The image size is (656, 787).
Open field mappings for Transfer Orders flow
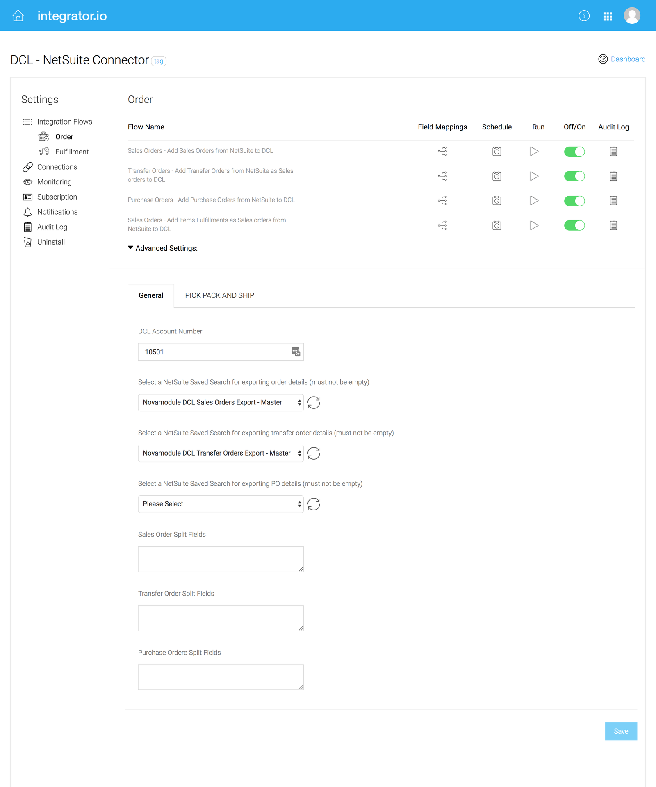pyautogui.click(x=442, y=176)
